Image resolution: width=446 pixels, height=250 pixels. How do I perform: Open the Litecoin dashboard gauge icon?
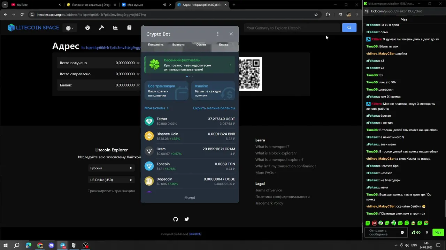click(x=87, y=28)
